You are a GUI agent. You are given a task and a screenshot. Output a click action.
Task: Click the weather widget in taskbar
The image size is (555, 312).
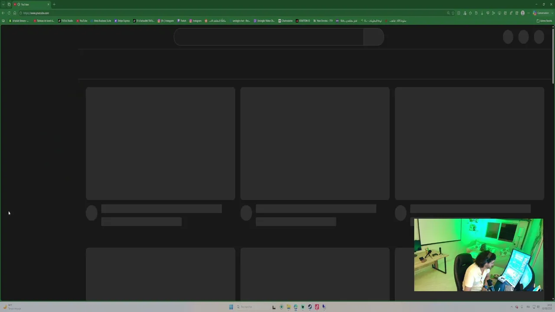point(12,307)
